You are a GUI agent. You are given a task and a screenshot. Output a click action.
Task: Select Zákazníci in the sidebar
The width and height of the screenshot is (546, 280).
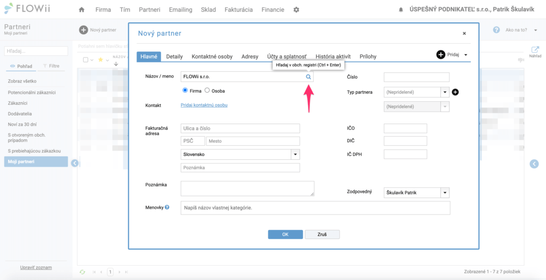18,103
